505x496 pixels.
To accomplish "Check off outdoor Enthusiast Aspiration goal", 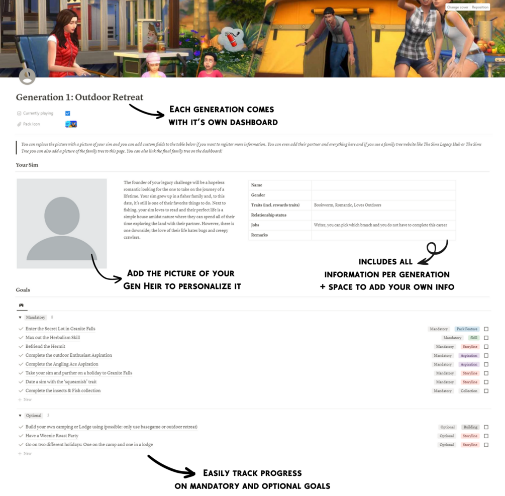I will (x=486, y=356).
